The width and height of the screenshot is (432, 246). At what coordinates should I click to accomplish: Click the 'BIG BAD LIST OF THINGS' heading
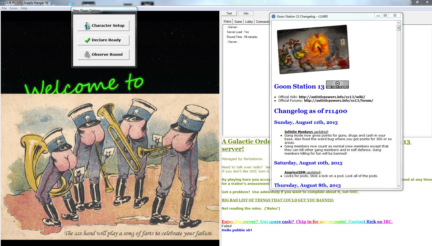pyautogui.click(x=278, y=200)
